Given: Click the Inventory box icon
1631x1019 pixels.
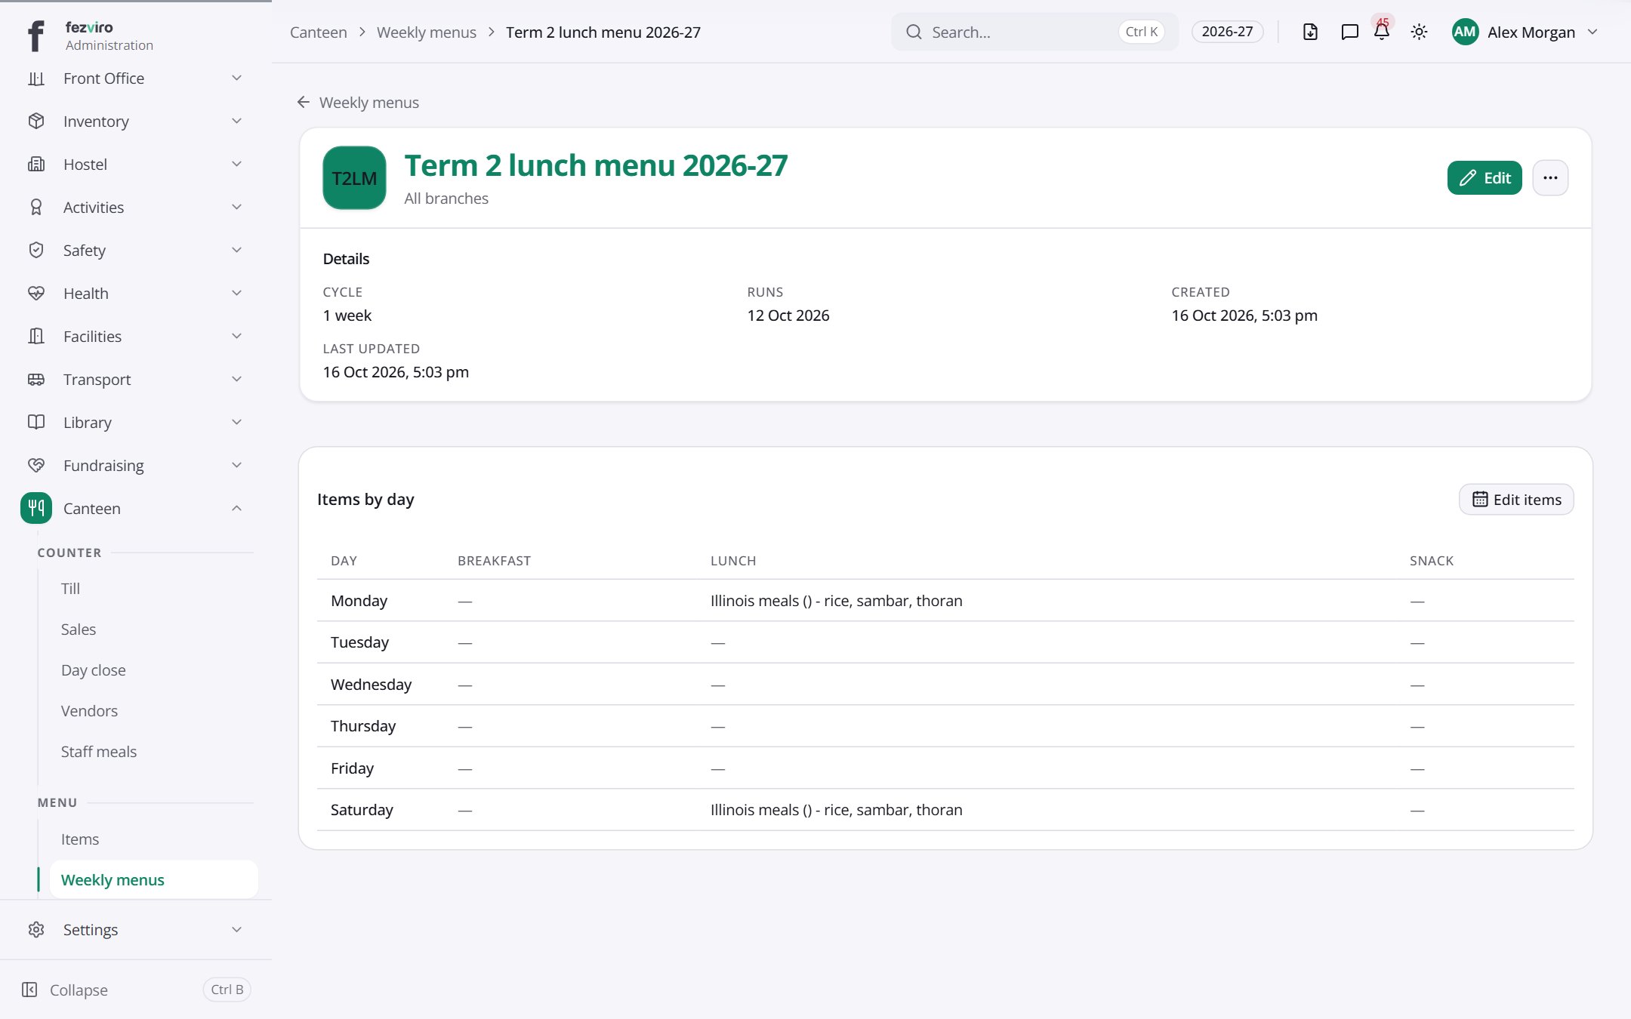Looking at the screenshot, I should (x=36, y=122).
